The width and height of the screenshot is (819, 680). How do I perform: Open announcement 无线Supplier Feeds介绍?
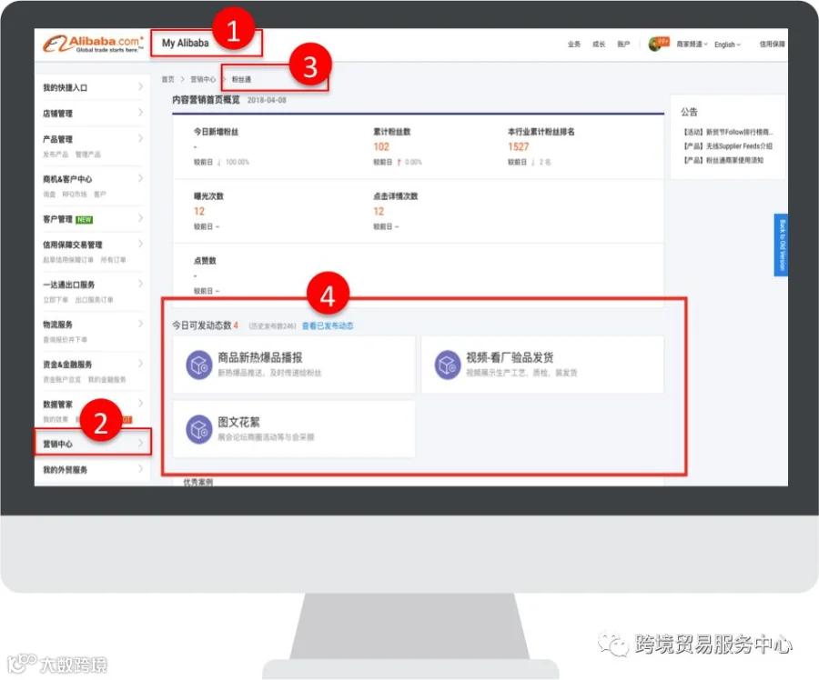click(728, 146)
